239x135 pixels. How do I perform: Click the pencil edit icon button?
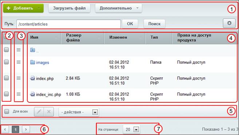tap(39, 112)
